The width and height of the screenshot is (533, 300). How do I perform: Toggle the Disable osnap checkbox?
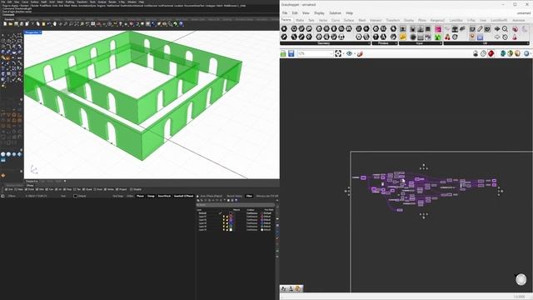(x=132, y=189)
